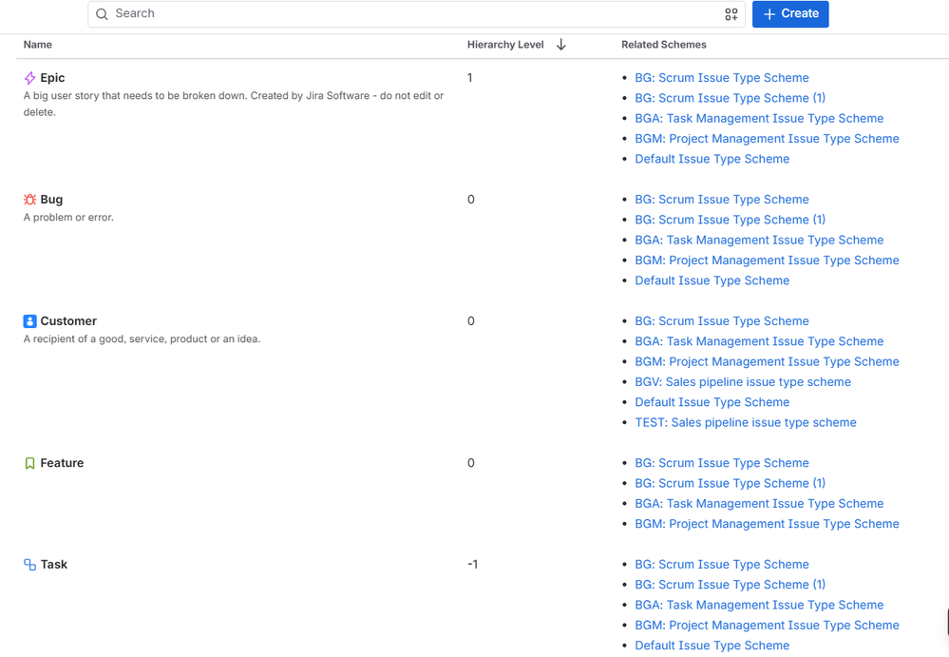The image size is (949, 657).
Task: Open Epic's BGA: Task Management Issue Type Scheme
Action: [x=759, y=118]
